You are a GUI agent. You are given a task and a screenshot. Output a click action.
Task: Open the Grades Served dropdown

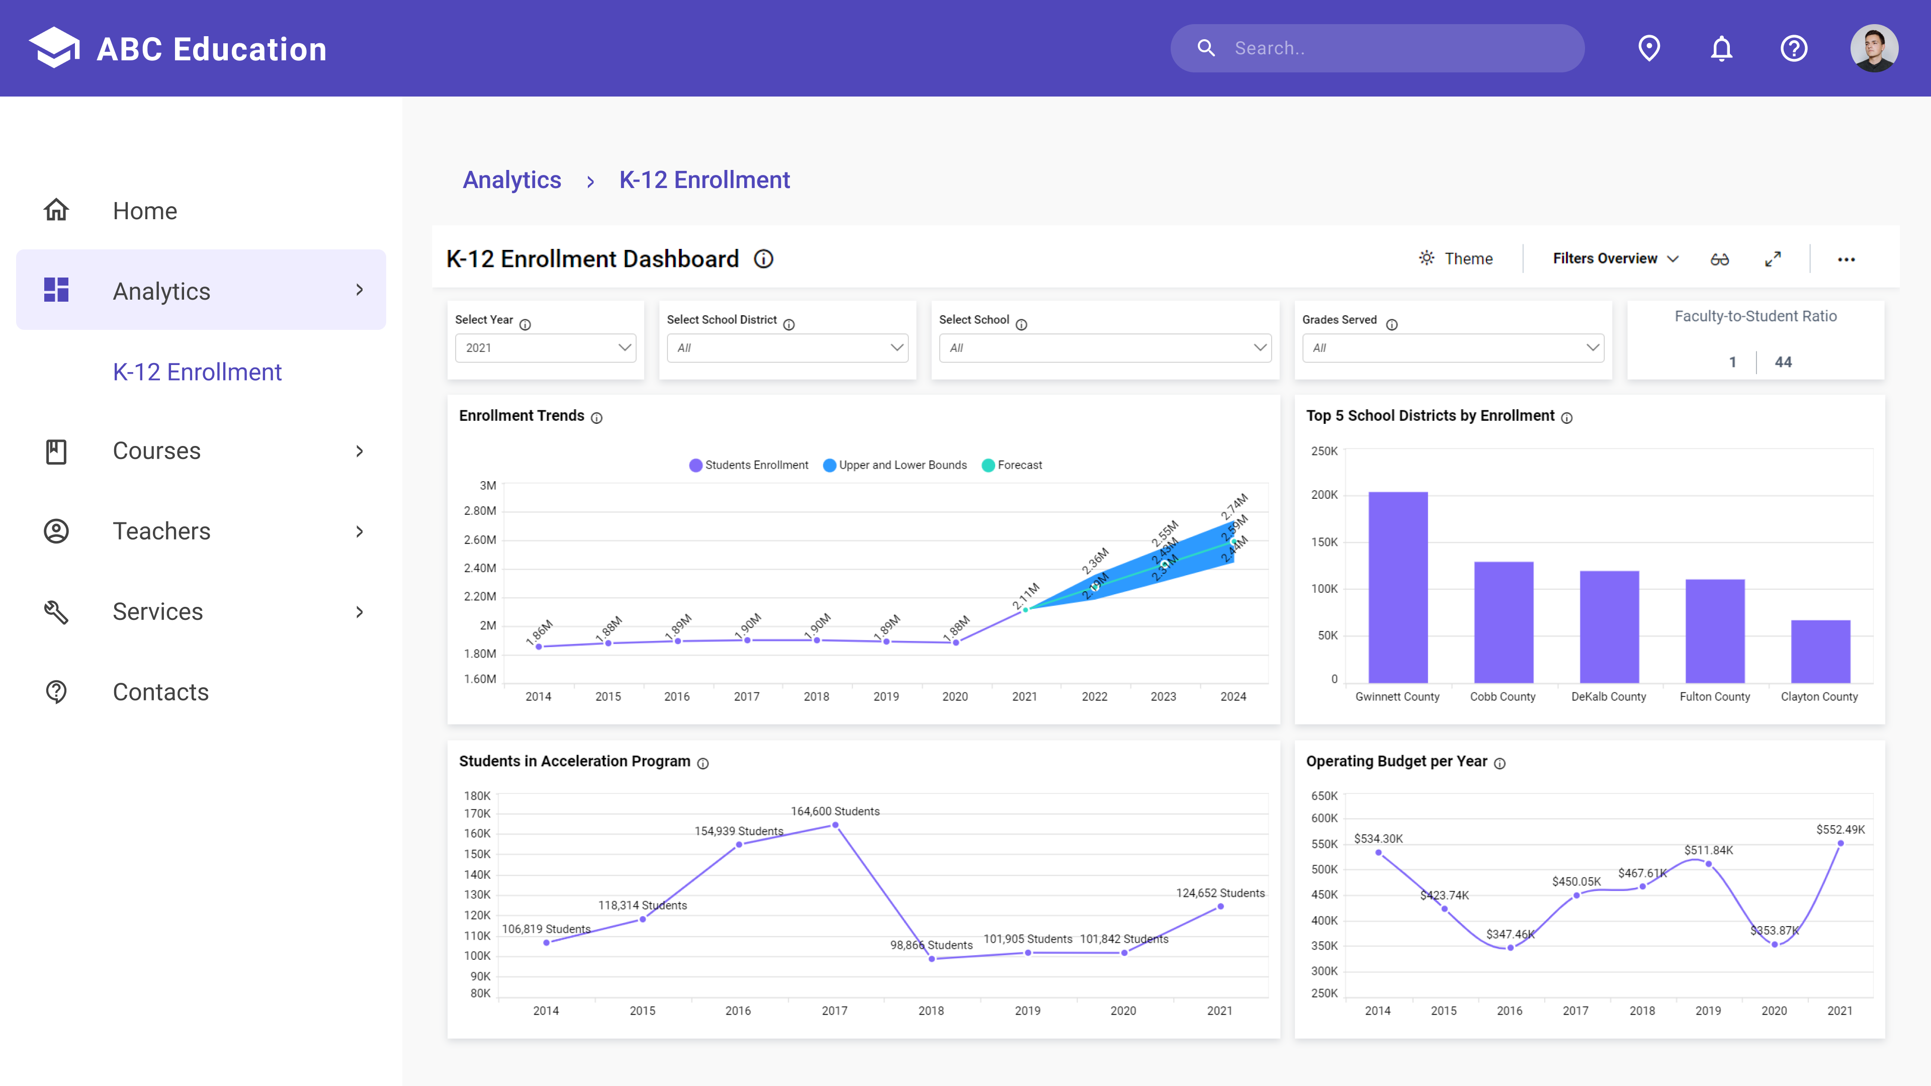(x=1452, y=347)
